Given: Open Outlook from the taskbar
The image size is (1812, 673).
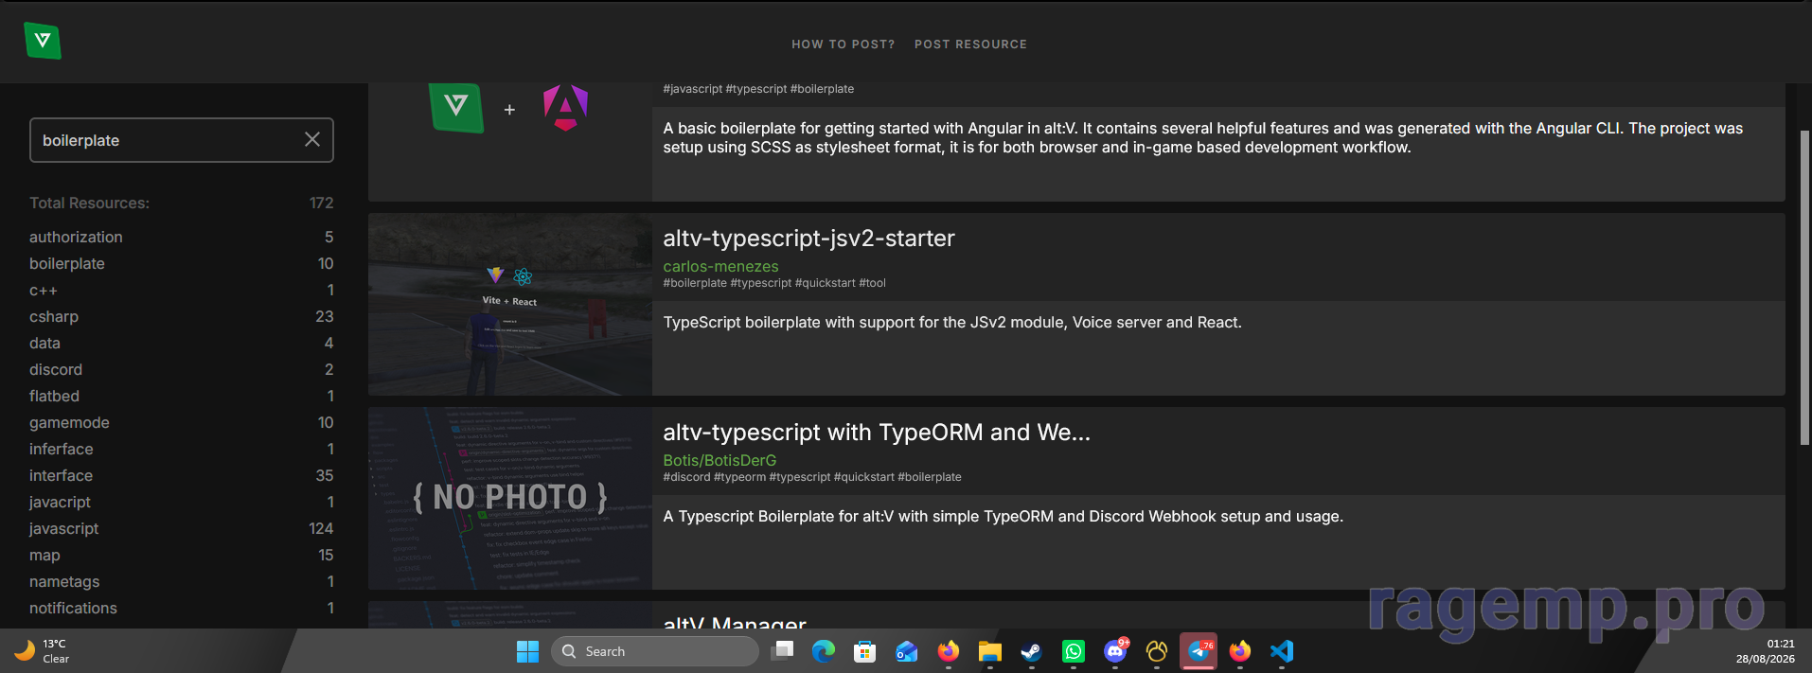Looking at the screenshot, I should (x=907, y=651).
